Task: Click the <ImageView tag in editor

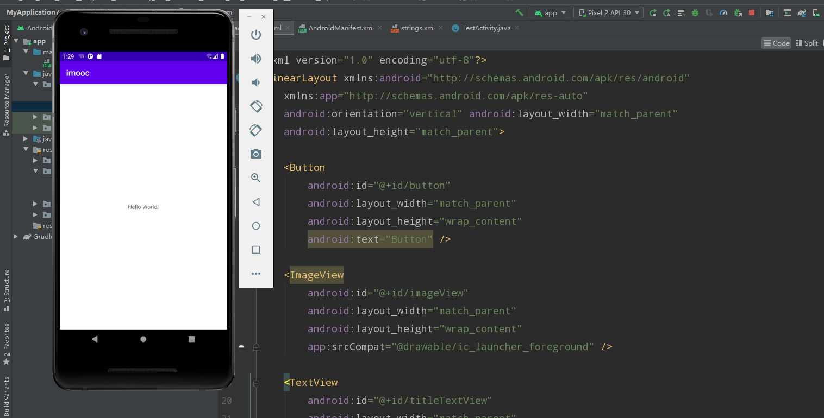Action: [x=314, y=275]
